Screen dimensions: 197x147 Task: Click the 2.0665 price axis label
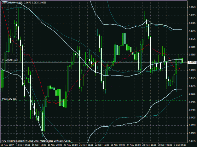(x=192, y=55)
